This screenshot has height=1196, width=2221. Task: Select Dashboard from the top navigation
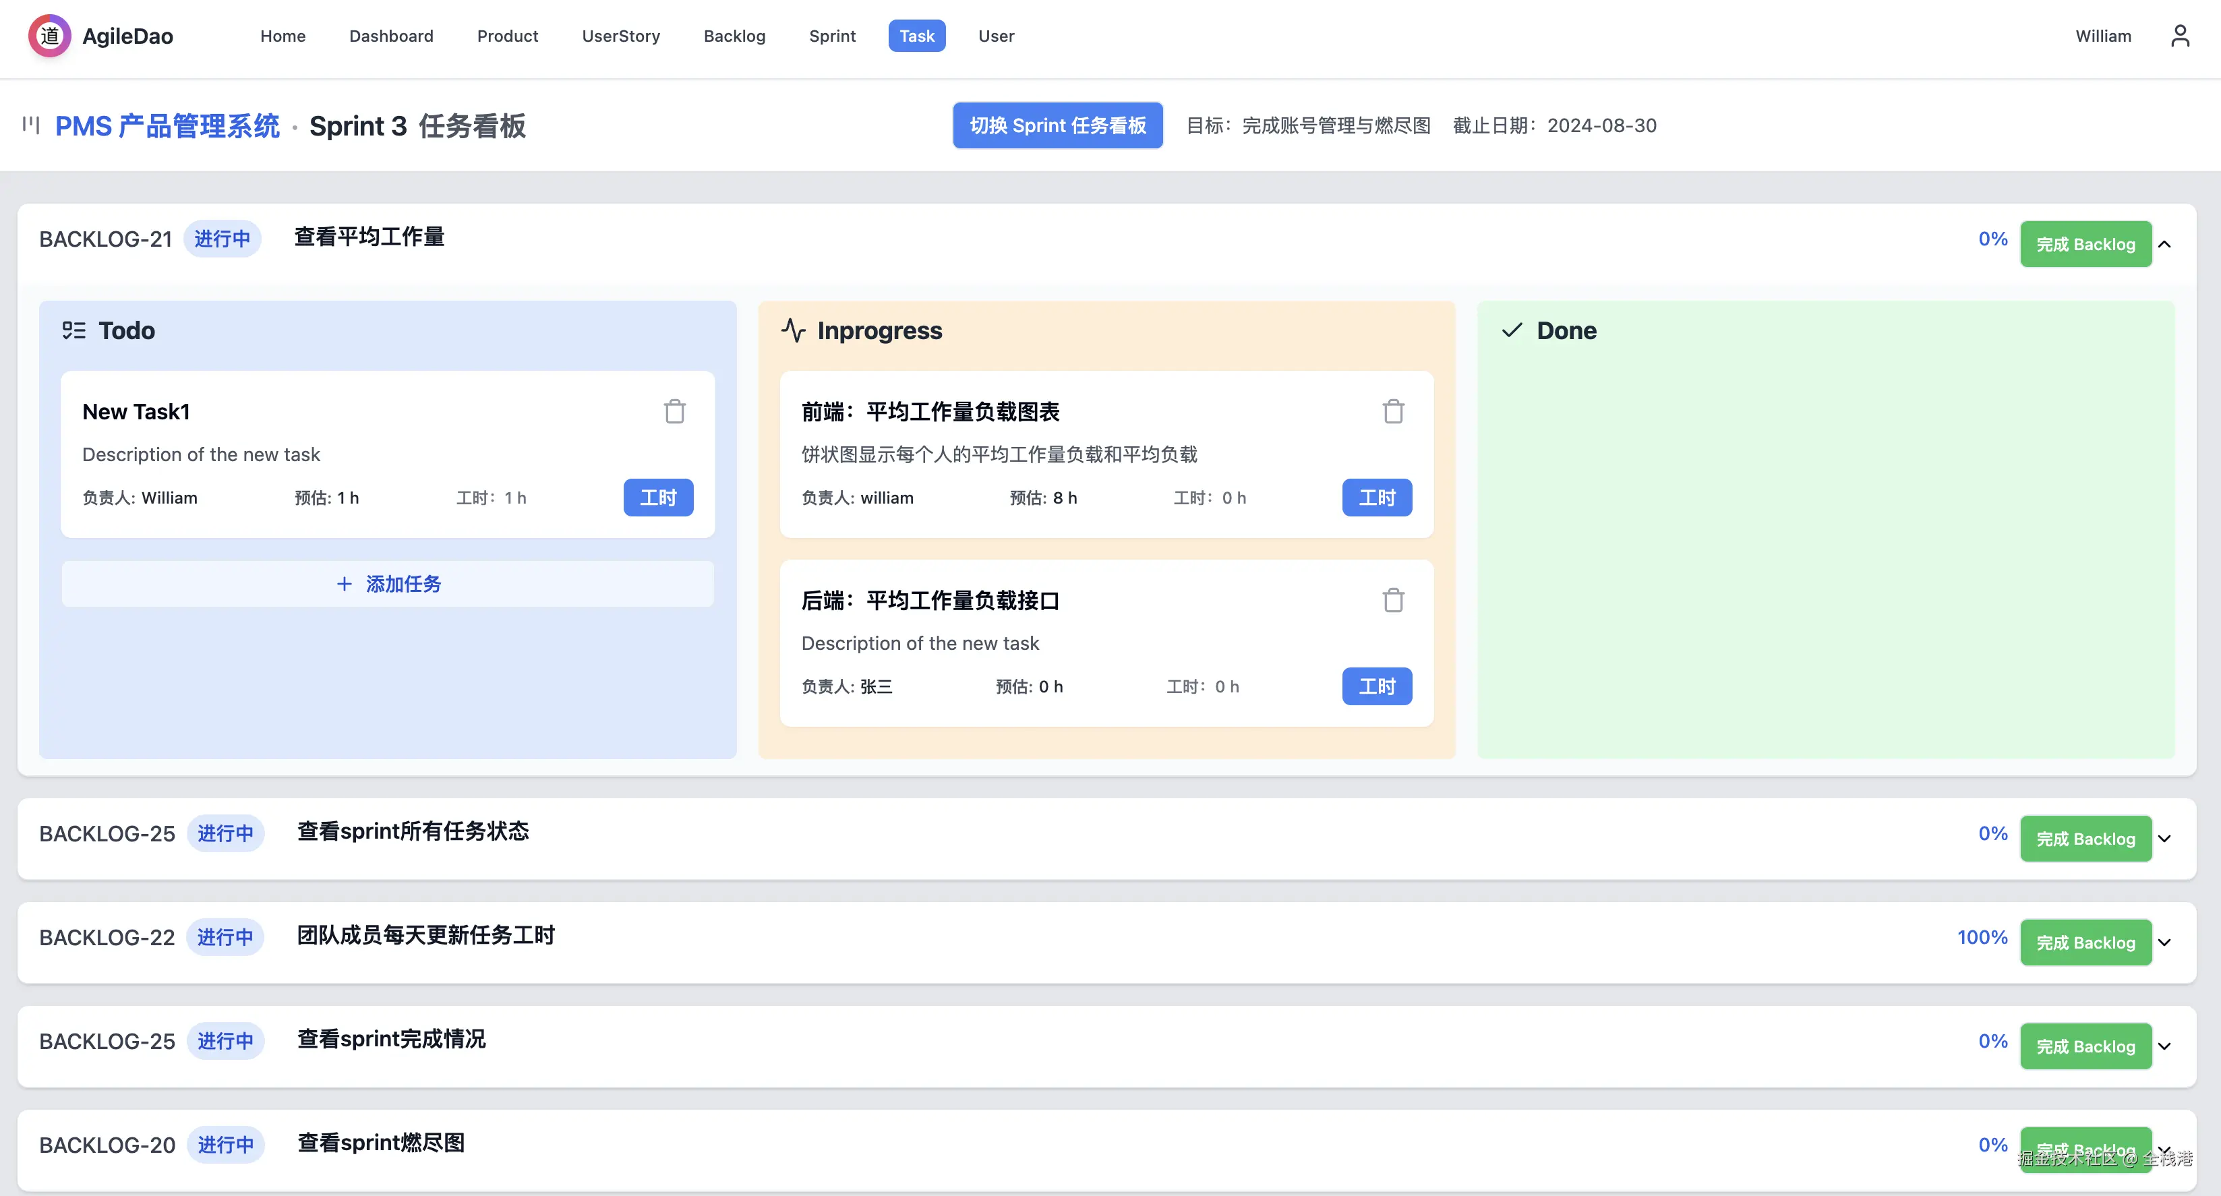tap(390, 35)
